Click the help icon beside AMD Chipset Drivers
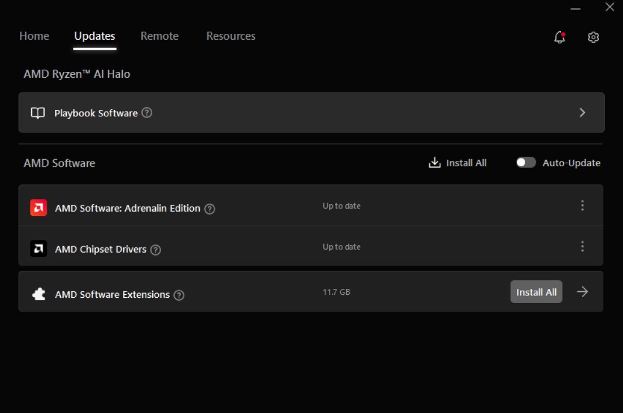 point(155,250)
